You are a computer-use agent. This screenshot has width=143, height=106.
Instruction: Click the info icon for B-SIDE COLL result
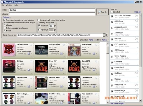(x=96, y=45)
